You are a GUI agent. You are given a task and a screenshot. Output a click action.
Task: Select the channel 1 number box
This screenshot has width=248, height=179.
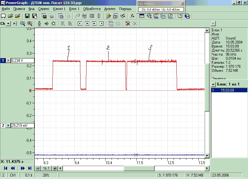[x=3, y=61]
